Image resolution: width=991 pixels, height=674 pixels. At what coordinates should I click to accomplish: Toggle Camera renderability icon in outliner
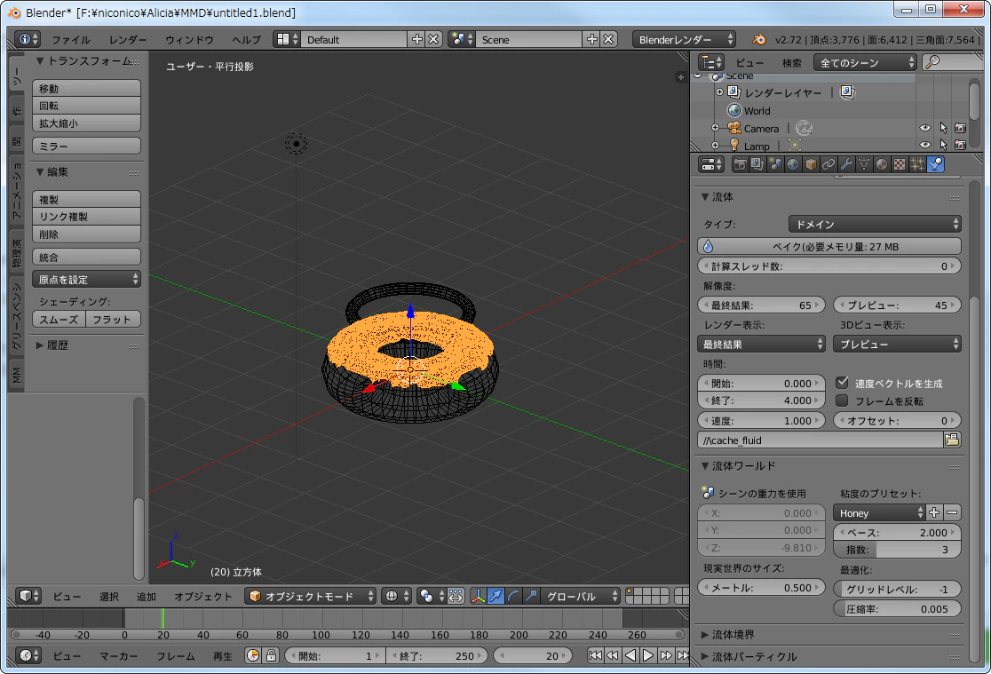[x=960, y=128]
